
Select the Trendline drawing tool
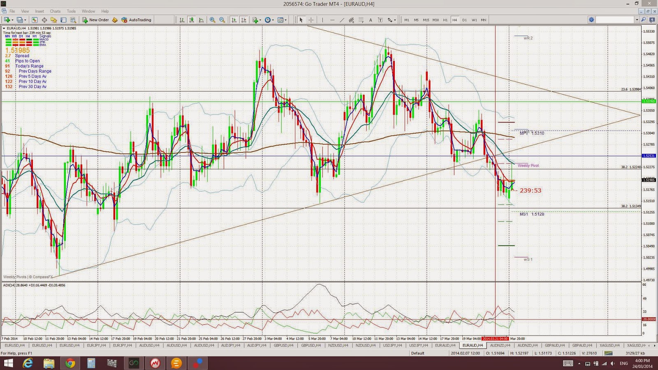[x=342, y=20]
